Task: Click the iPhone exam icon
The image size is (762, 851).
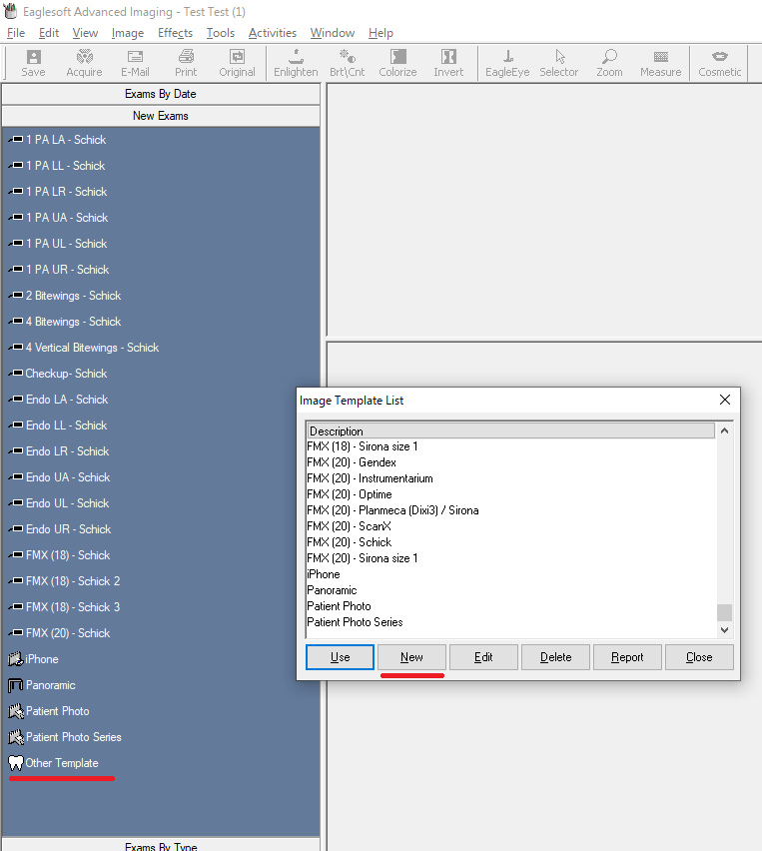Action: 16,659
